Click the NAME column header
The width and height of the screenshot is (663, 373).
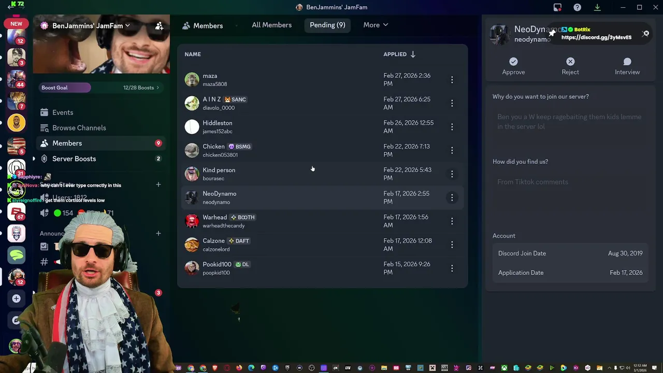(193, 54)
